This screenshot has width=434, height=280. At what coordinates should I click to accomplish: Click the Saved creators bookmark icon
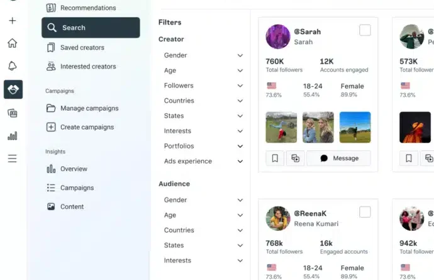tap(51, 48)
